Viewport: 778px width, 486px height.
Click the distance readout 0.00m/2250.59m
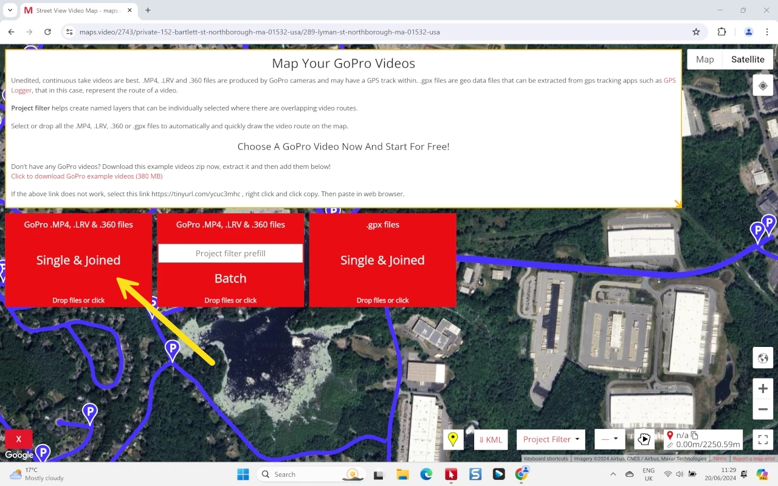pyautogui.click(x=708, y=444)
